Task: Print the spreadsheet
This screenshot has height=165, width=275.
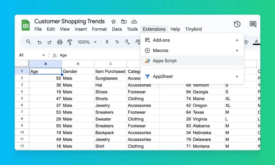Action: click(x=60, y=42)
